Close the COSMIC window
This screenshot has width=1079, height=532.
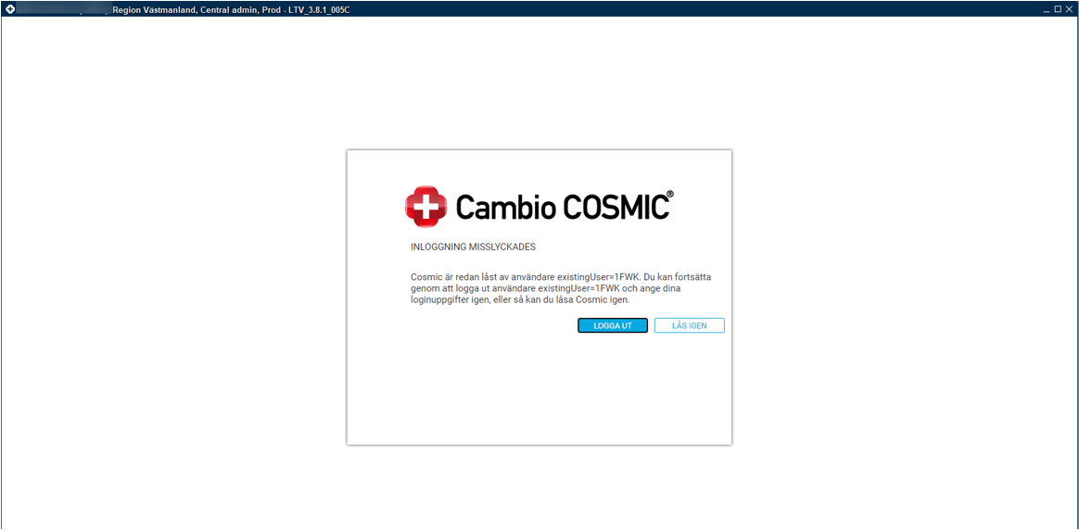click(1070, 9)
